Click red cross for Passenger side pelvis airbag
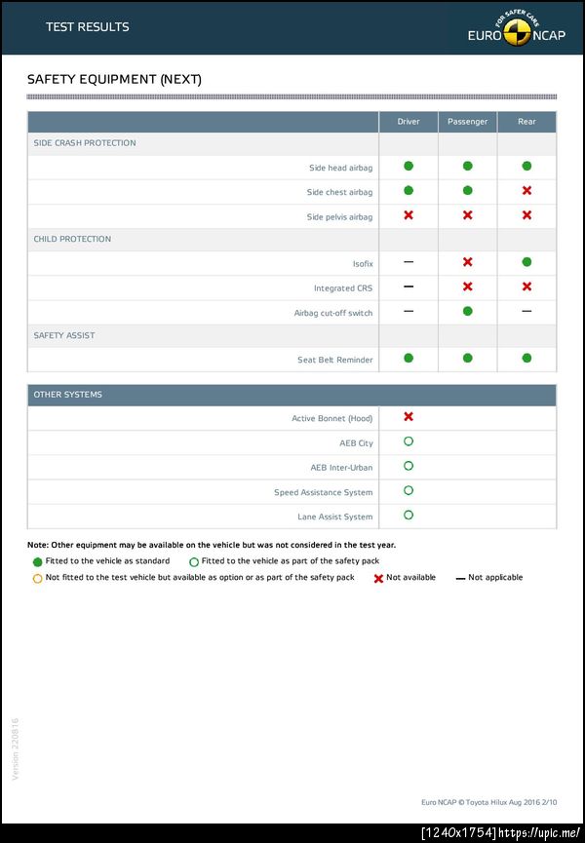Screen dimensions: 585x843 click(x=468, y=215)
